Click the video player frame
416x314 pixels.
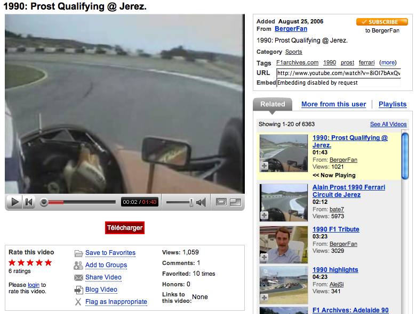(125, 104)
